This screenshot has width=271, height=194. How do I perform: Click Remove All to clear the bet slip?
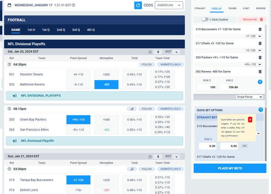point(253,20)
